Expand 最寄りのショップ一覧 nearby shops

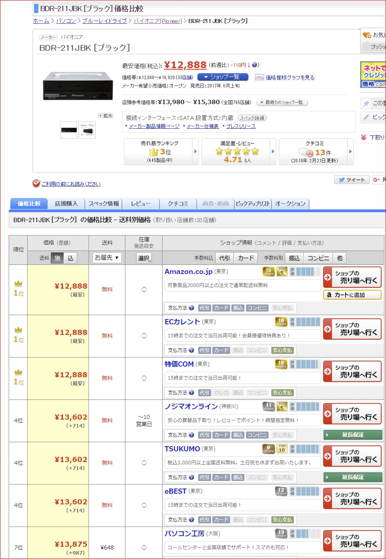pos(282,103)
